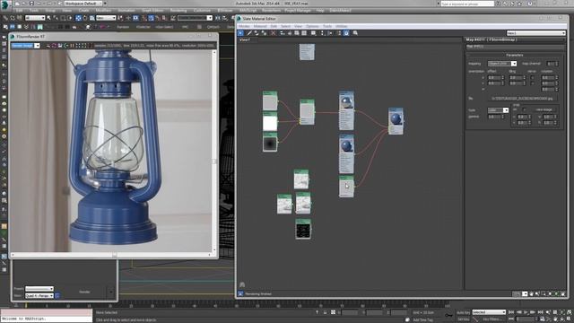Click Pick Material from Object eyedropper

[x=249, y=33]
